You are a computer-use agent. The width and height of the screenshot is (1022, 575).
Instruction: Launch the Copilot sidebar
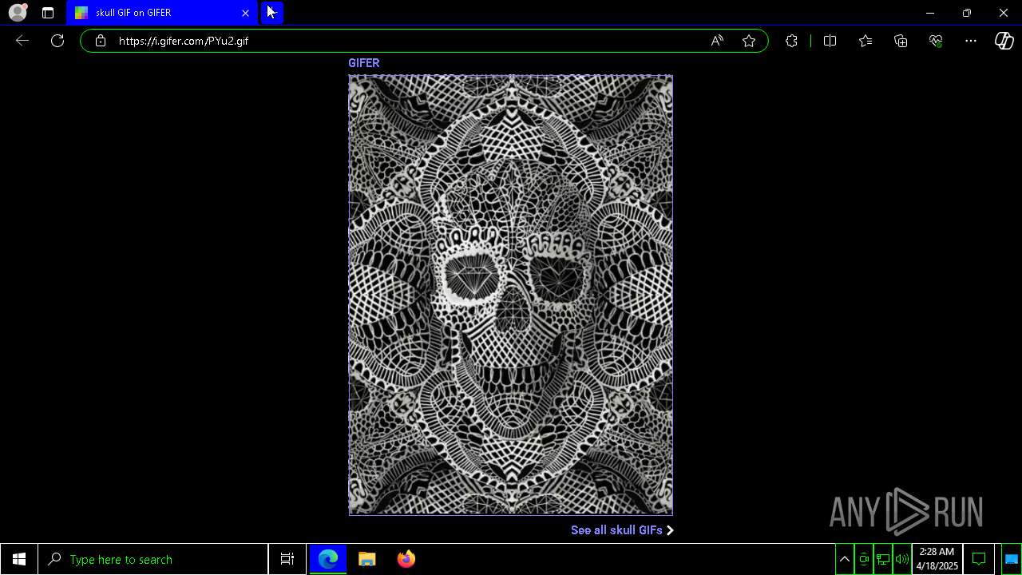[x=1004, y=41]
